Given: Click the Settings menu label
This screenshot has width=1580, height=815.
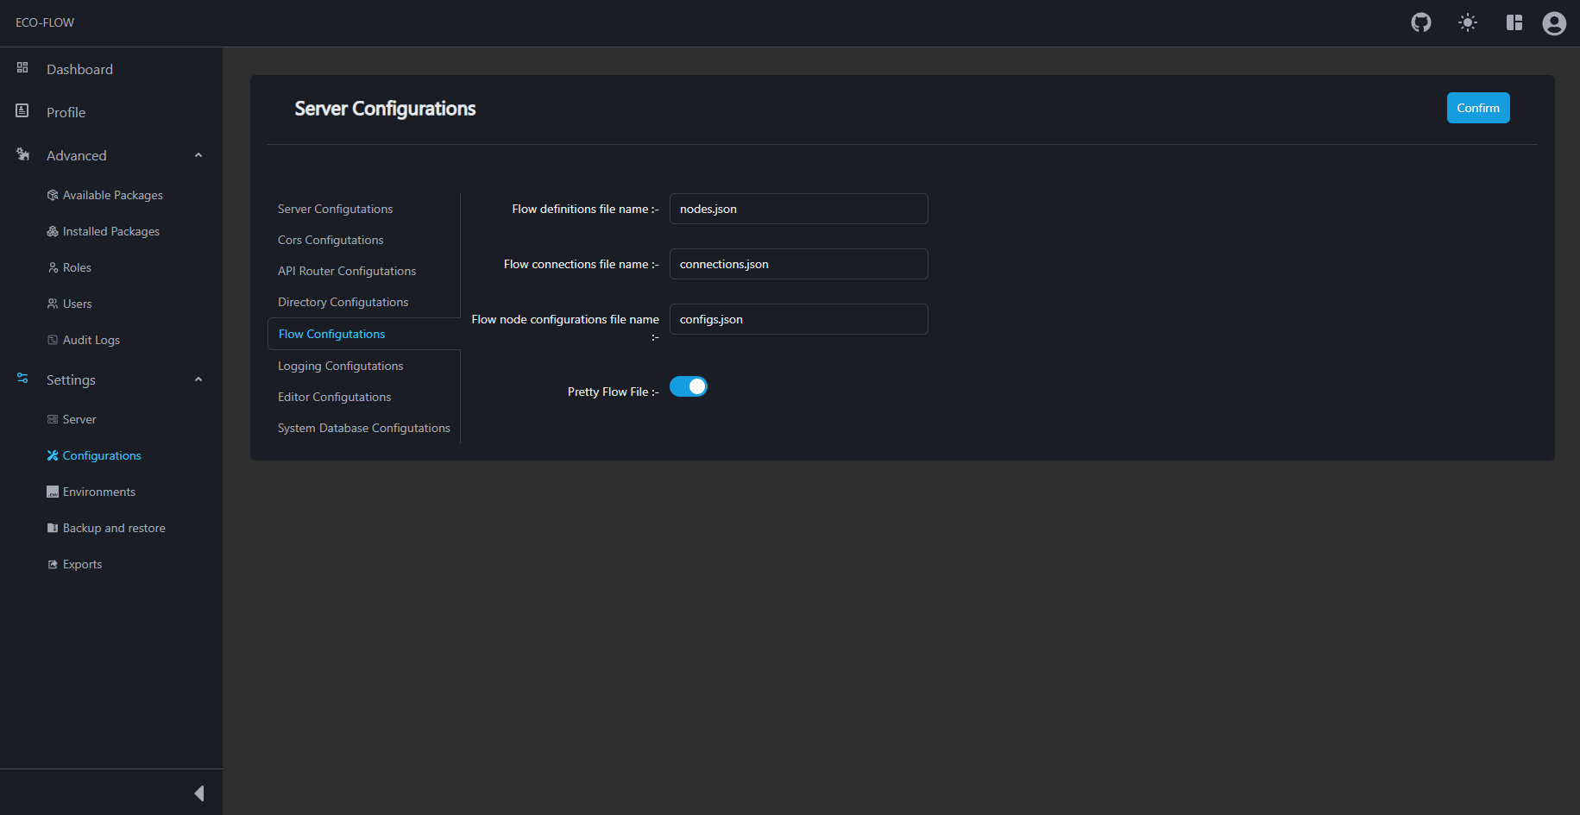Looking at the screenshot, I should pos(71,379).
